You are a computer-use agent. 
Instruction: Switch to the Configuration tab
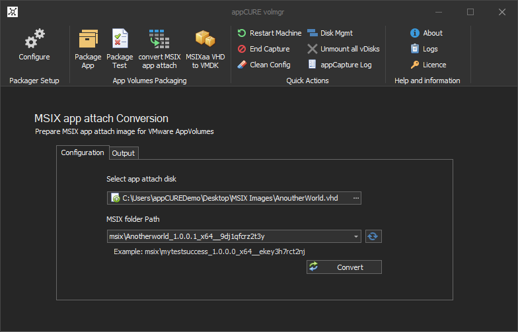pyautogui.click(x=83, y=152)
